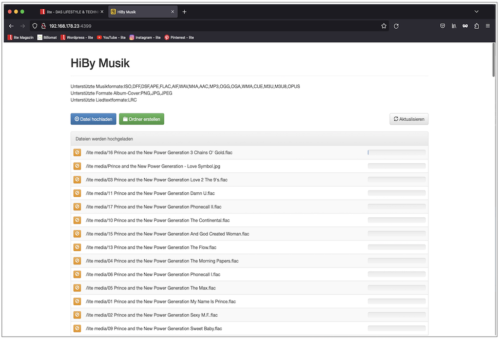Viewport: 499px width, 339px height.
Task: Select filename 13 The Flow.flac
Action: [x=151, y=247]
